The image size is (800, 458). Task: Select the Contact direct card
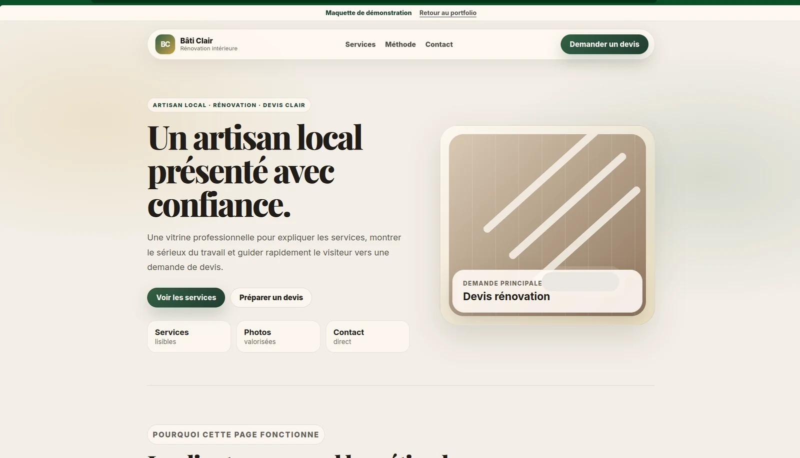pos(367,337)
